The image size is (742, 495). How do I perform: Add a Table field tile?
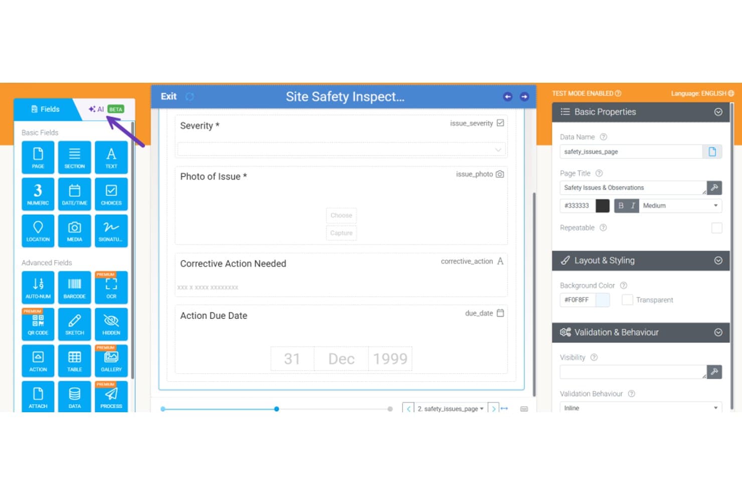click(x=75, y=361)
